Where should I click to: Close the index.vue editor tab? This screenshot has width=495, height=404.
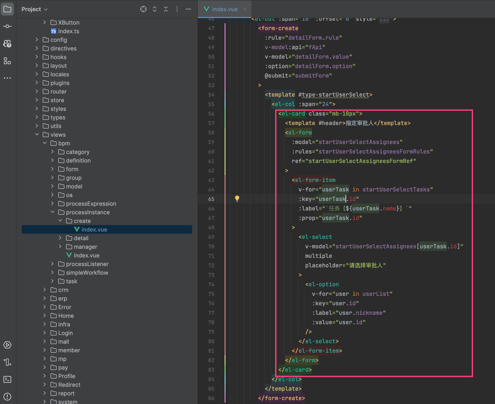coord(244,9)
